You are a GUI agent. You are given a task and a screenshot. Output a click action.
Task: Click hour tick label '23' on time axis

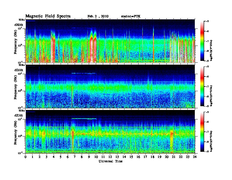pyautogui.click(x=187, y=157)
